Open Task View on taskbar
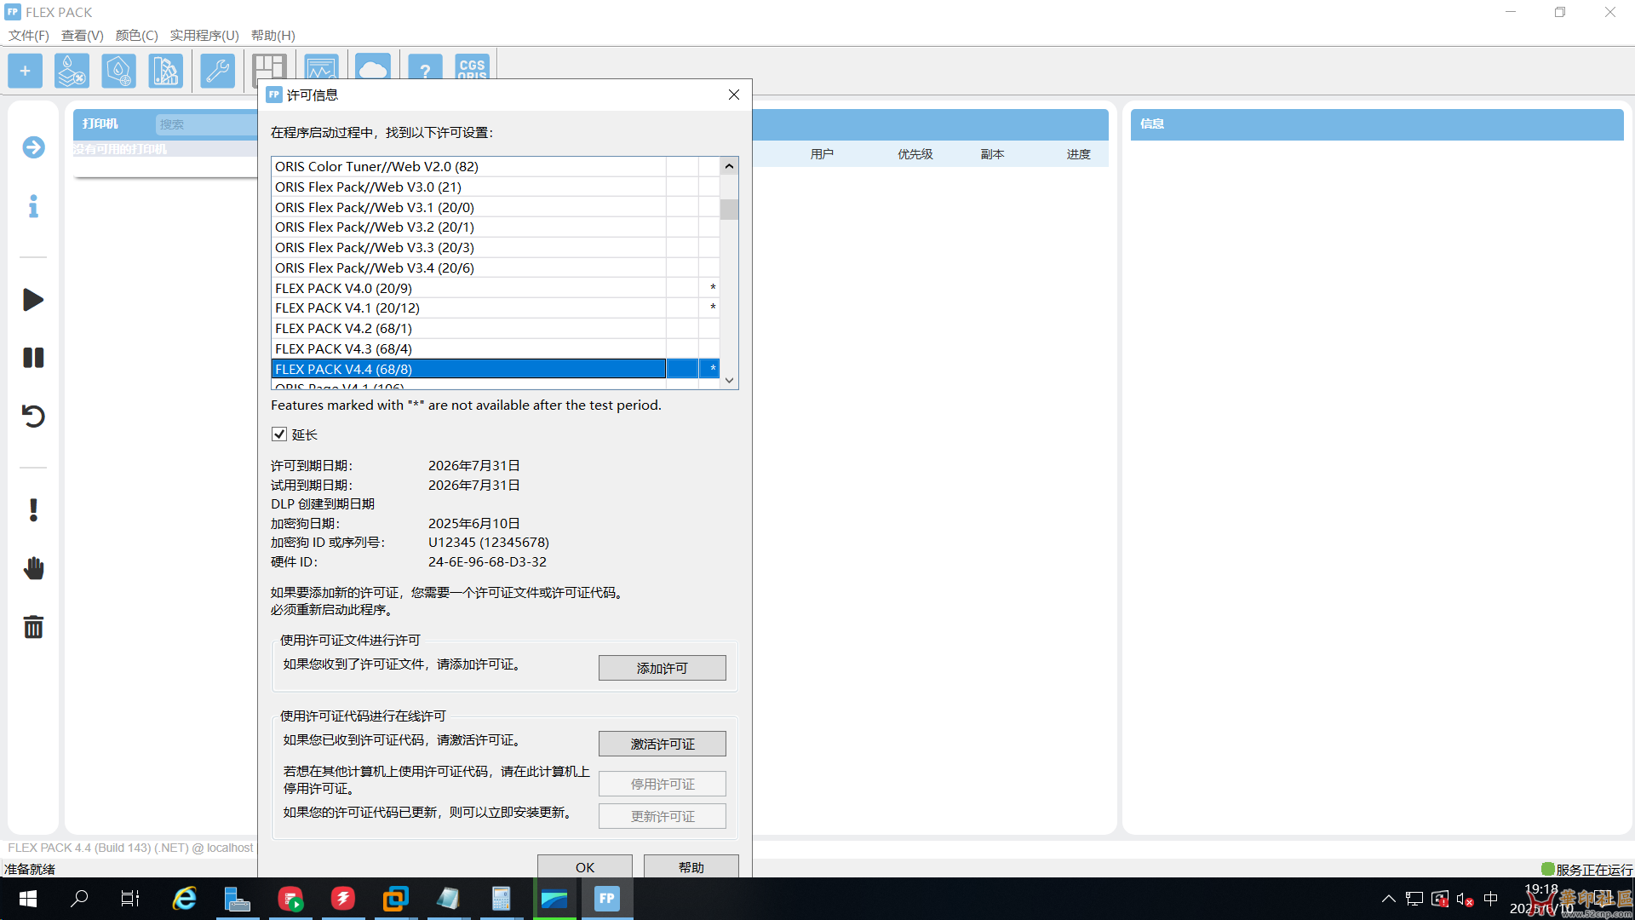Viewport: 1635px width, 920px height. point(130,899)
